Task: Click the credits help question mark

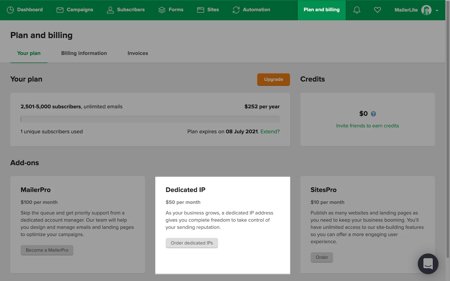Action: click(373, 114)
